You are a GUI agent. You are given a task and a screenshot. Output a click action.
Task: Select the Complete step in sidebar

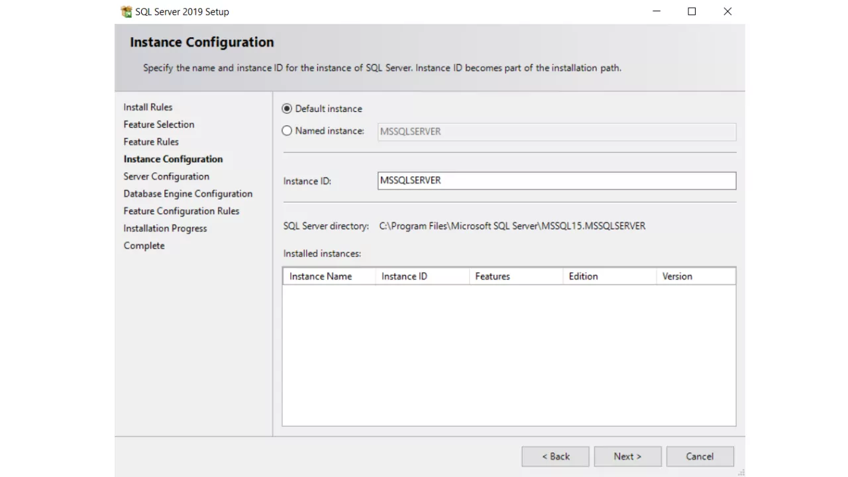[x=144, y=245]
